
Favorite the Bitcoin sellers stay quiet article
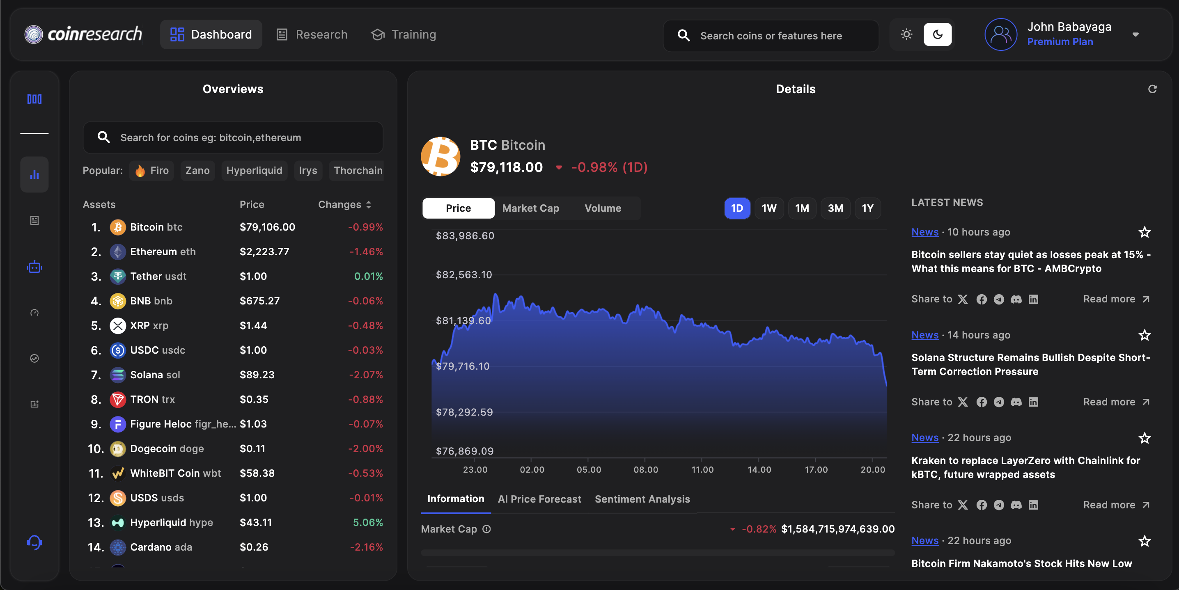[1144, 232]
